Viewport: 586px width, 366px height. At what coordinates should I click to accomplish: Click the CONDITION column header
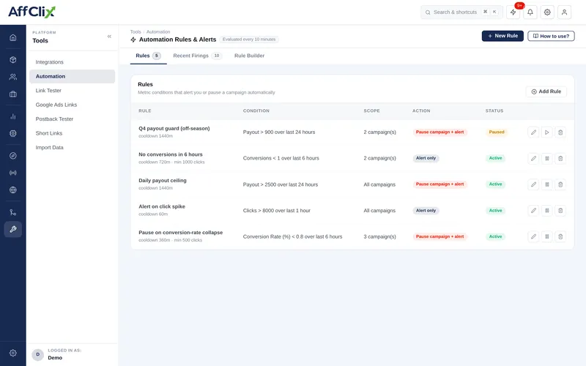coord(256,111)
